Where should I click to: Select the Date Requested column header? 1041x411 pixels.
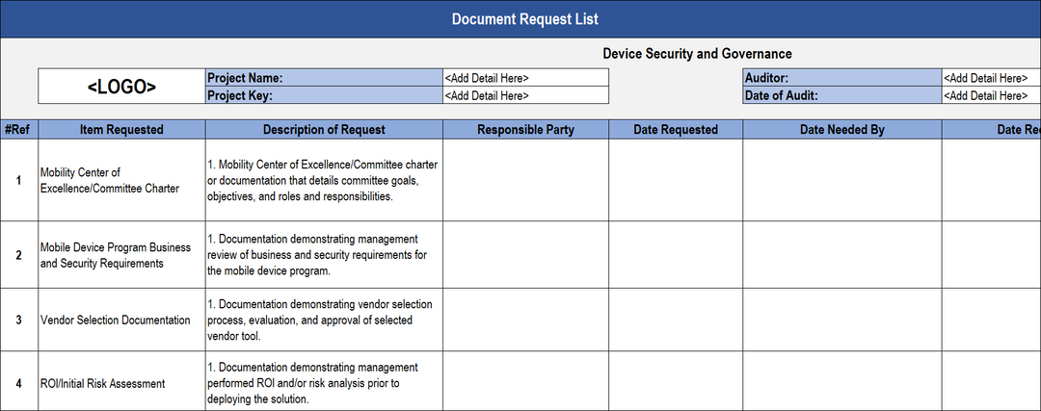[675, 130]
